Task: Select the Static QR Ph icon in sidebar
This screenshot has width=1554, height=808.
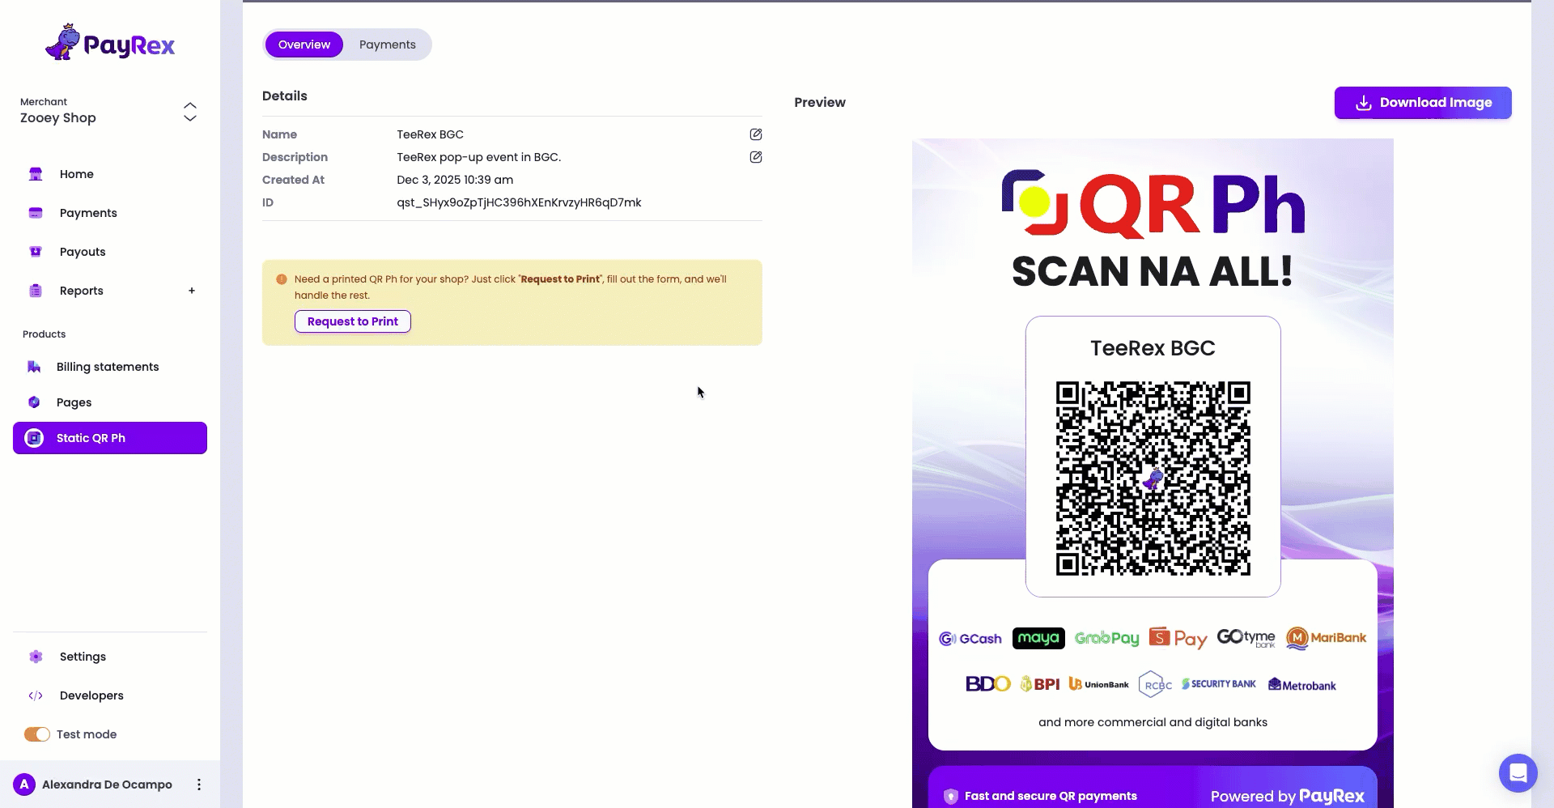Action: pos(33,437)
